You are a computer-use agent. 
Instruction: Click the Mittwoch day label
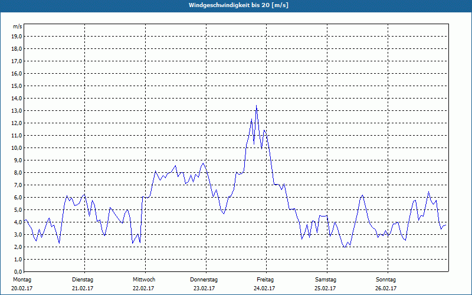(144, 280)
